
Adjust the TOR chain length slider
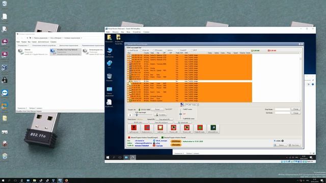click(x=137, y=115)
